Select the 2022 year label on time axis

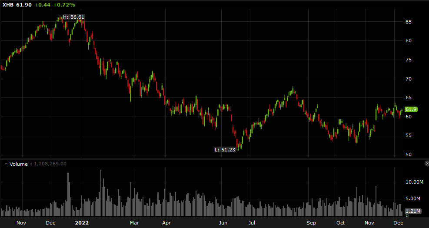click(x=82, y=223)
